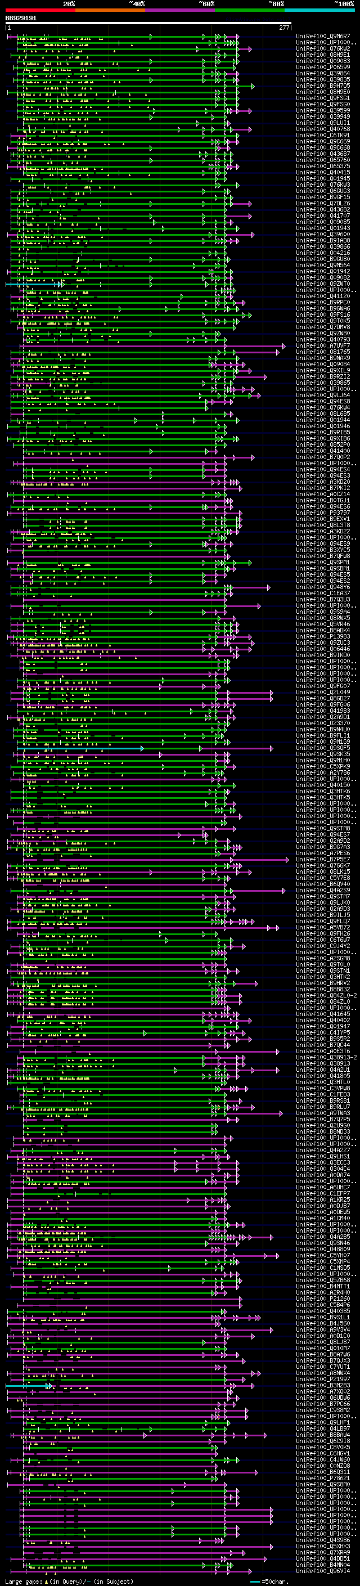This screenshot has width=360, height=1586.
Task: Select the UniRef100_Q5XHX3 label
Action: coord(323,1546)
